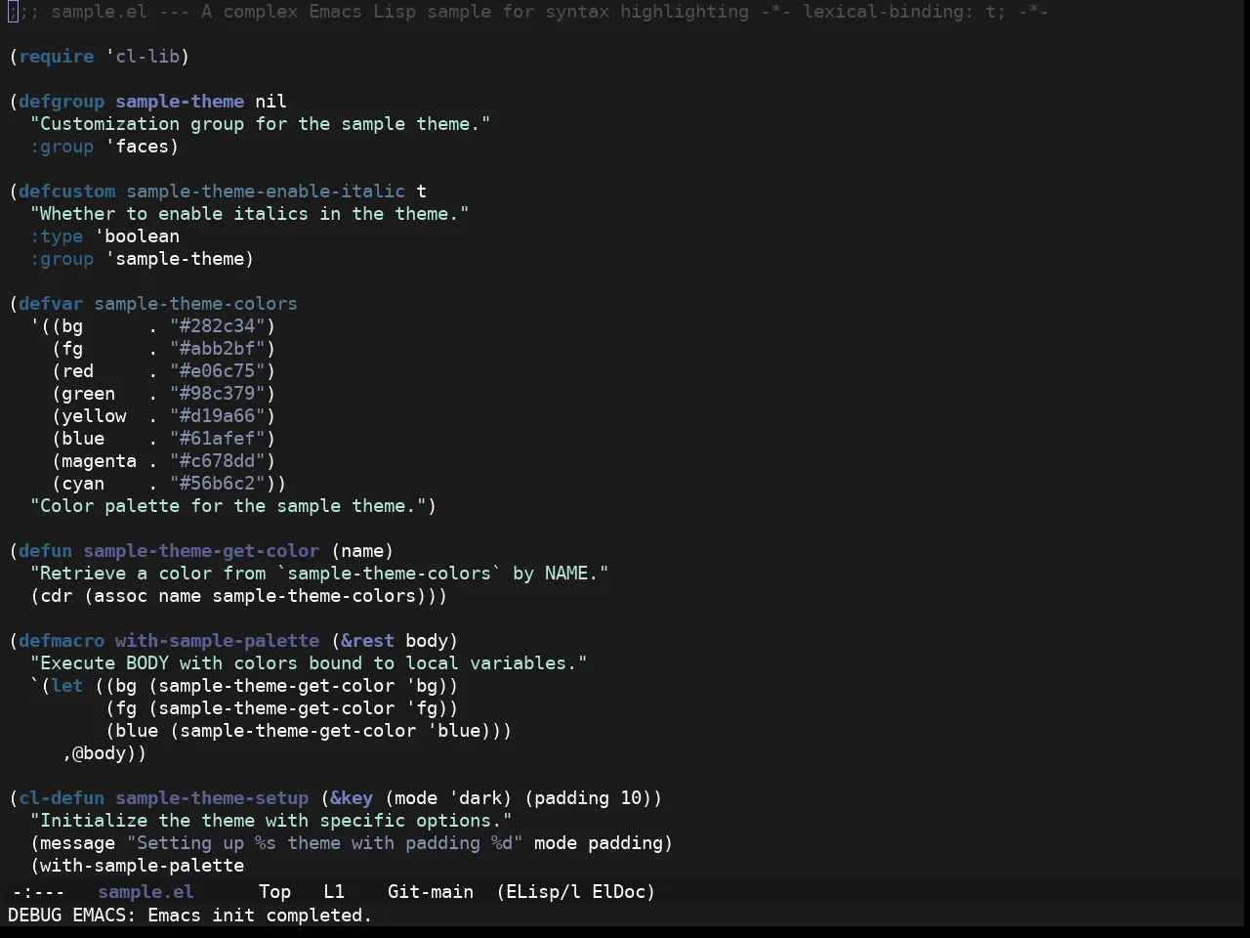
Task: Click the "#e06c75" red color string
Action: pos(218,371)
